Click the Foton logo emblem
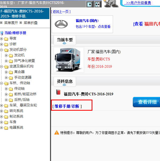Screen dimensions: 160x161 pos(61,24)
